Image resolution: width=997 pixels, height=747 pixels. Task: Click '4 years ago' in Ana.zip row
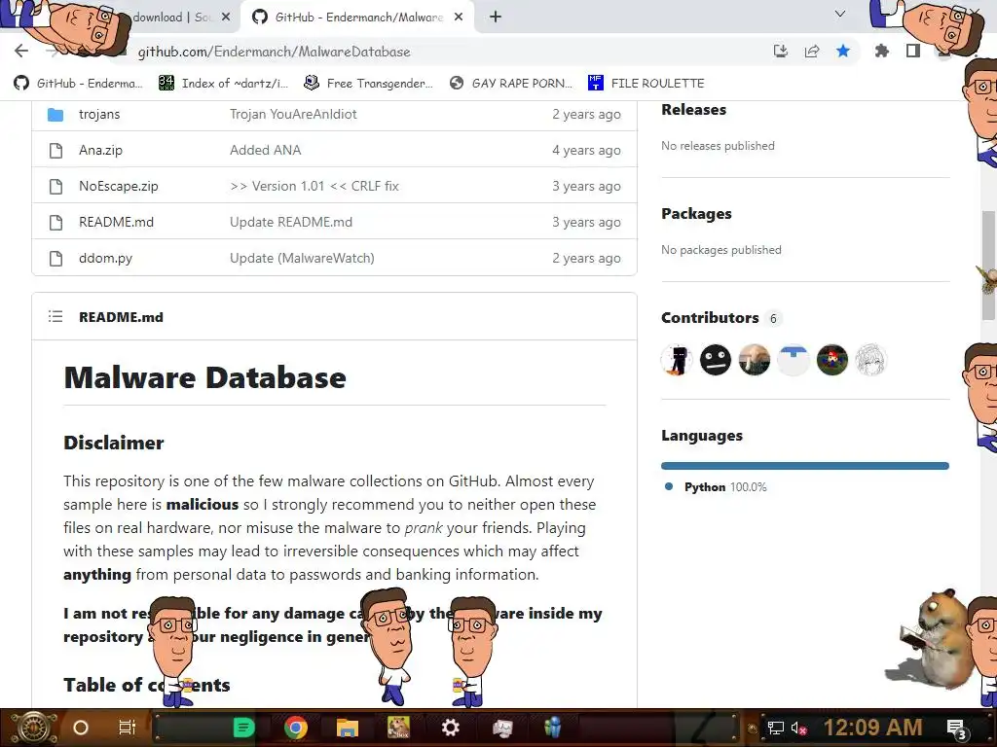[586, 151]
